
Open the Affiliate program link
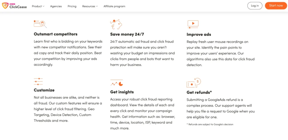[114, 6]
